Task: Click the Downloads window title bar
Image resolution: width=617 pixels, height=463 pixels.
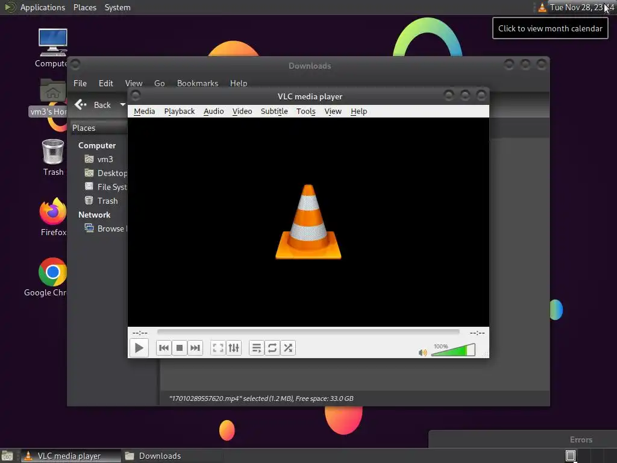Action: 310,66
